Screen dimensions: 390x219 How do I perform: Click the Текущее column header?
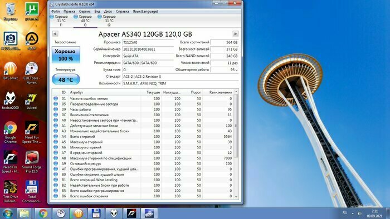(151, 92)
